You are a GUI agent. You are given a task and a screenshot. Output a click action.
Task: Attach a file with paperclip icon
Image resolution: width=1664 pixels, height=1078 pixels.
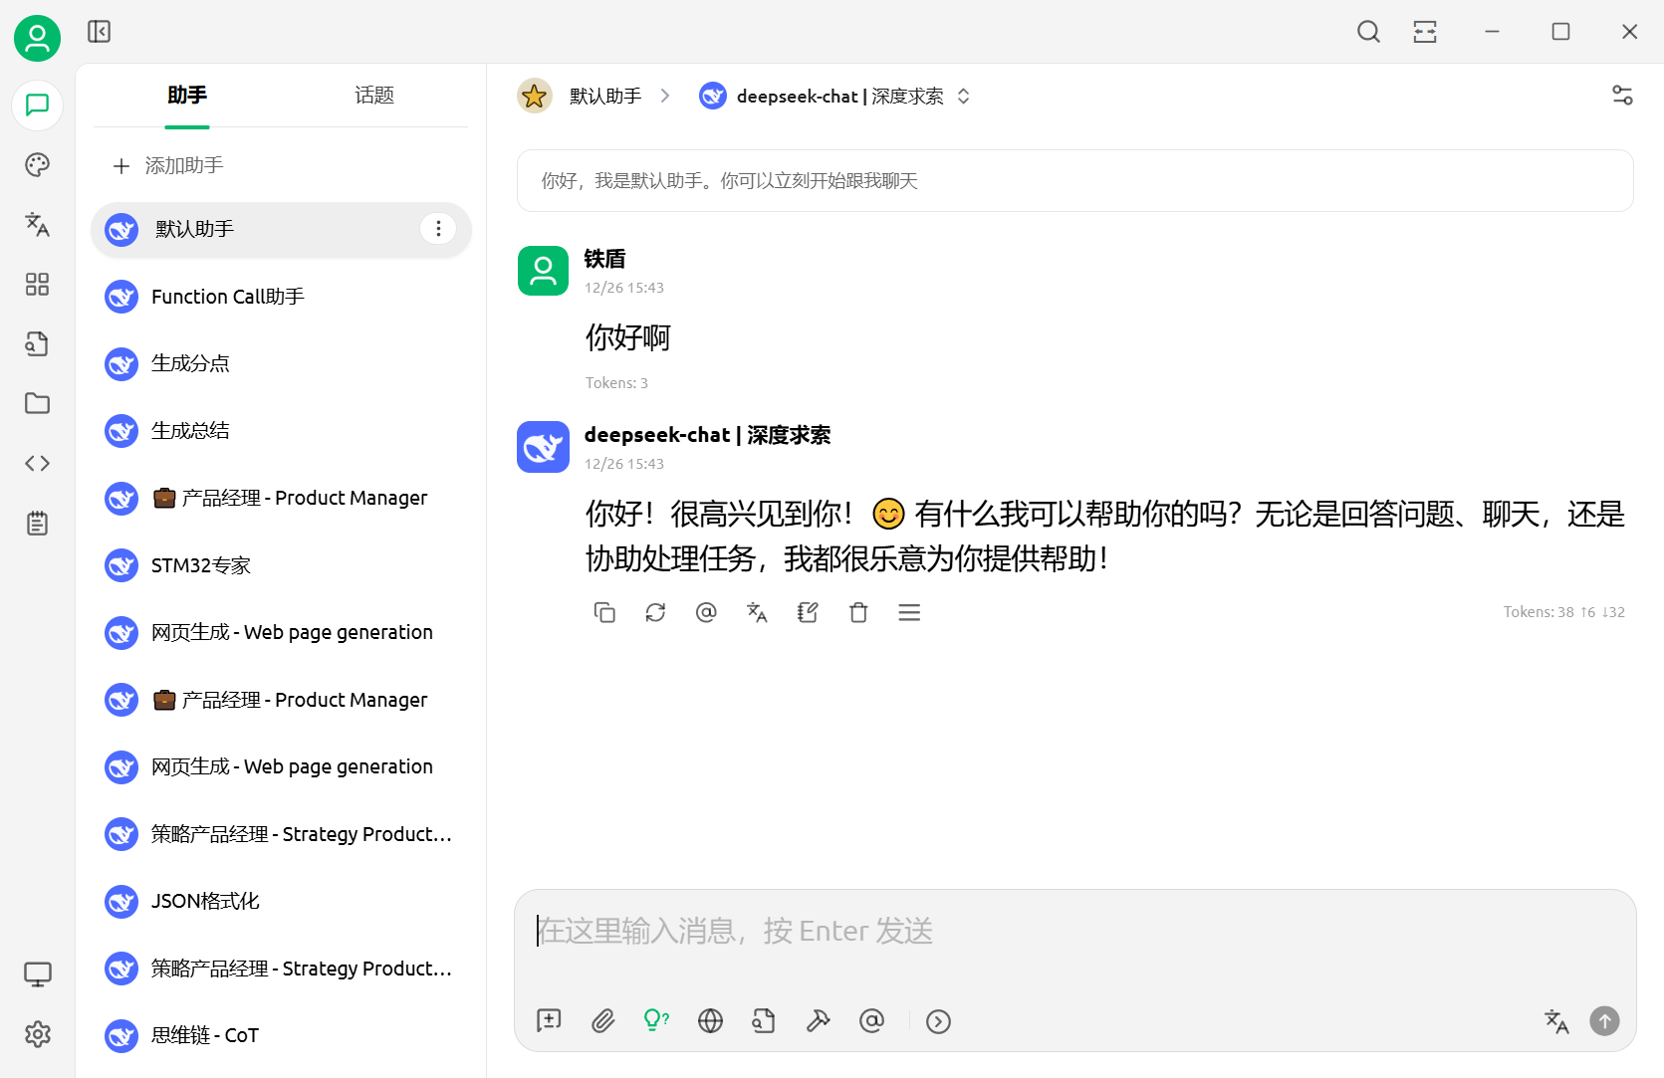point(603,1021)
